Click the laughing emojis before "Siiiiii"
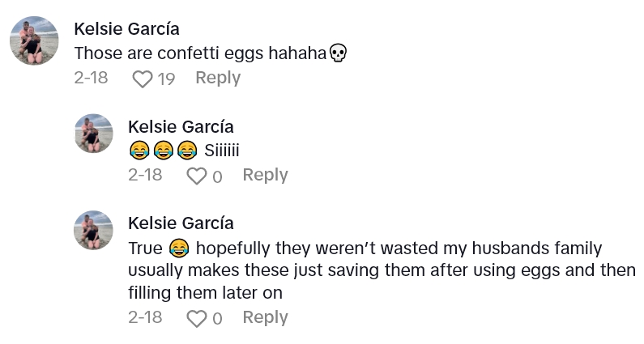Viewport: 644px width, 344px height. click(163, 151)
